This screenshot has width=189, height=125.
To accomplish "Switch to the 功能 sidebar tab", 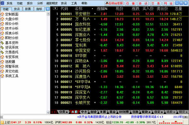I will pyautogui.click(x=6, y=9).
